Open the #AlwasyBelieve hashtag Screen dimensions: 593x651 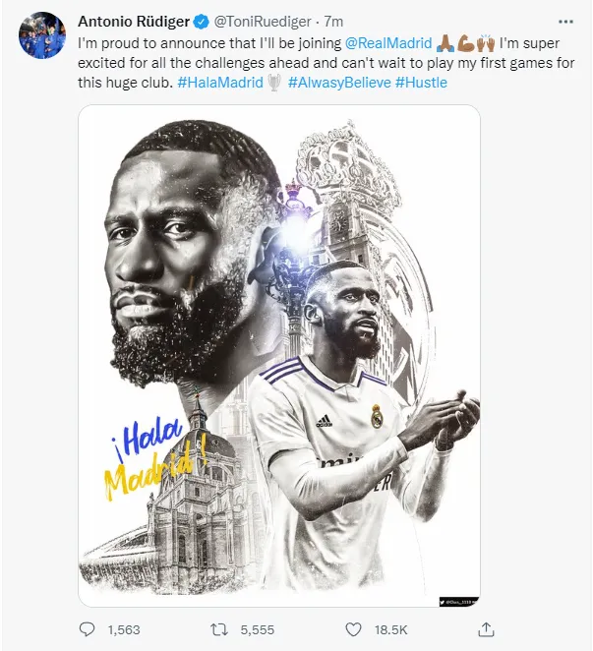point(339,83)
